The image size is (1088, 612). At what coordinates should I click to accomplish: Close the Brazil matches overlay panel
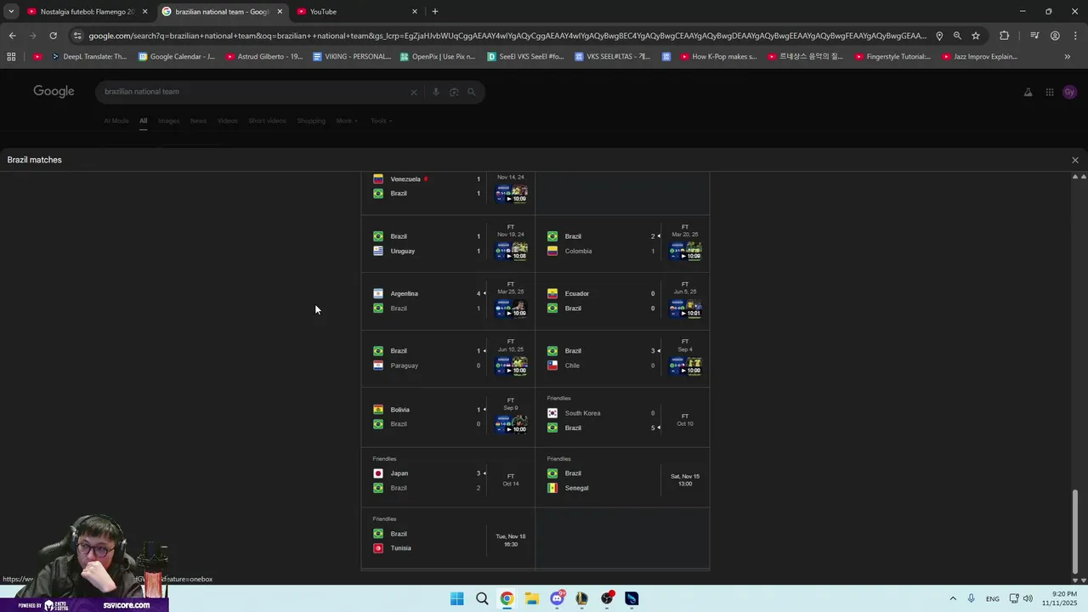pyautogui.click(x=1074, y=160)
